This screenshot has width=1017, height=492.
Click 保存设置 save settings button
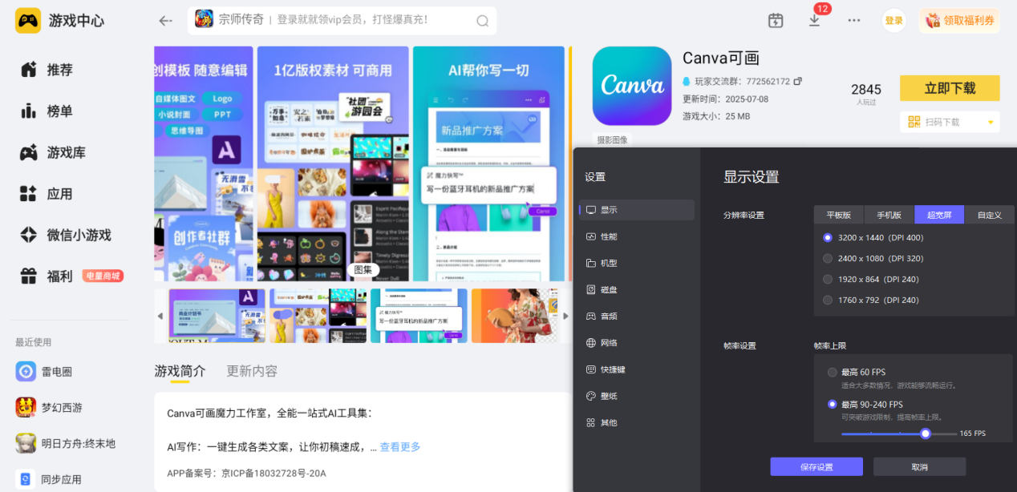[x=816, y=467]
